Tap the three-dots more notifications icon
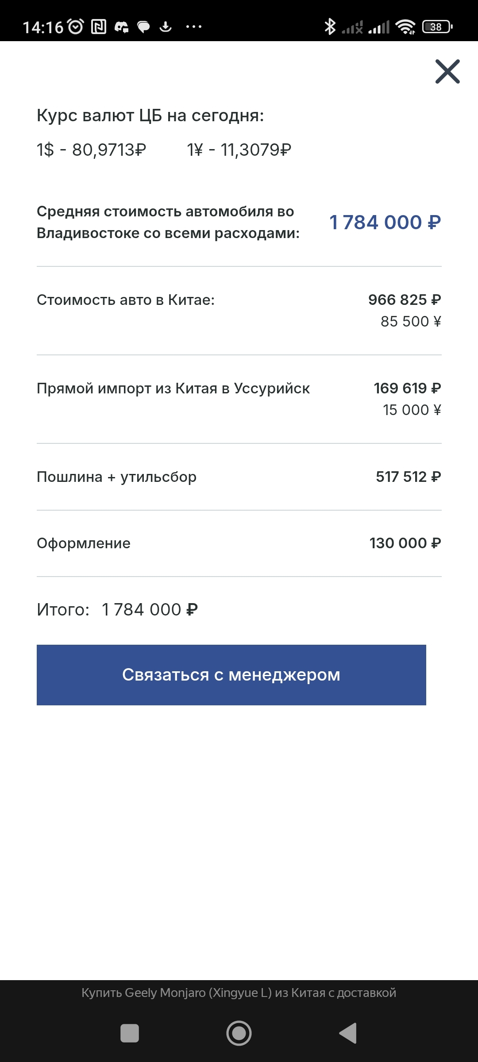This screenshot has width=478, height=1062. (194, 27)
